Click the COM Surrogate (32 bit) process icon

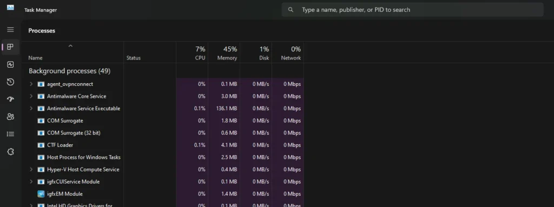coord(41,133)
